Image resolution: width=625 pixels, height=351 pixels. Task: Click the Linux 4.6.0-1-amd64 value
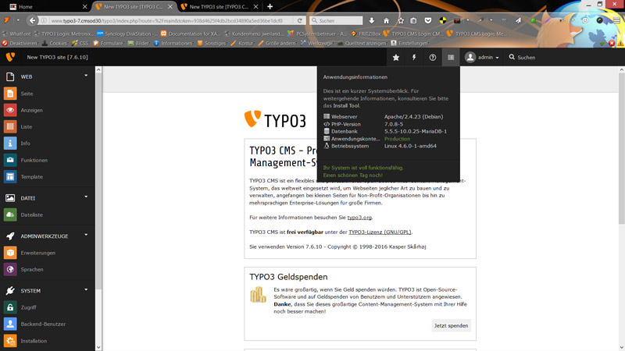[410, 146]
